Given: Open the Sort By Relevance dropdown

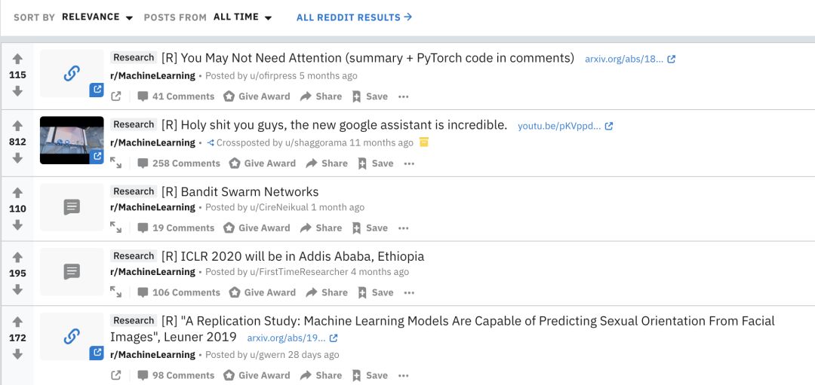Looking at the screenshot, I should (x=97, y=17).
